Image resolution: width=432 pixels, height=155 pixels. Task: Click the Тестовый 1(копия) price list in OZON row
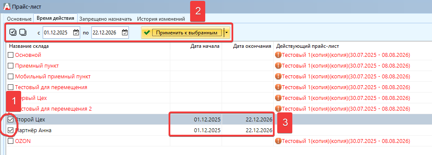(346, 141)
